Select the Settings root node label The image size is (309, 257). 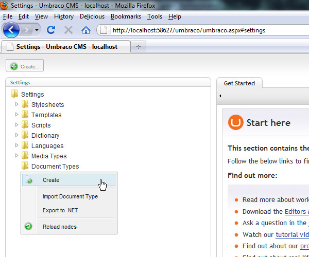click(32, 95)
